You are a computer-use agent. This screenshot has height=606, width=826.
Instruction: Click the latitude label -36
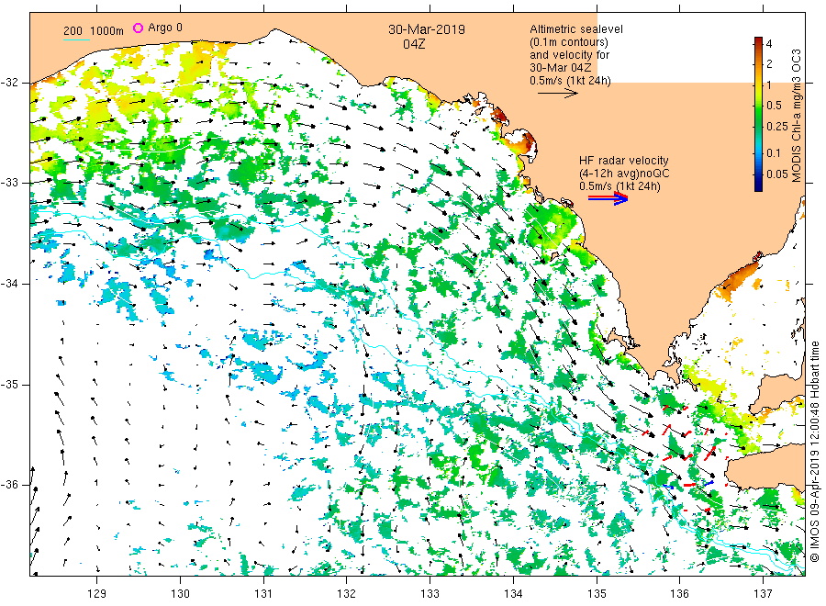9,485
